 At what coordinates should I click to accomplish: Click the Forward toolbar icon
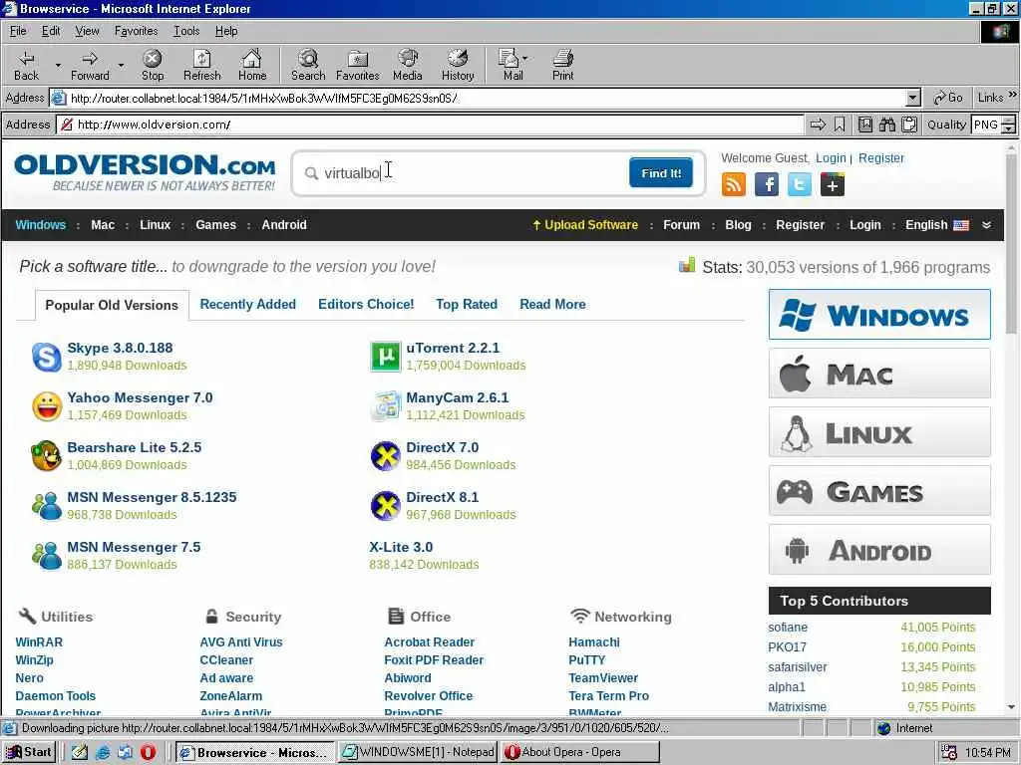point(90,65)
